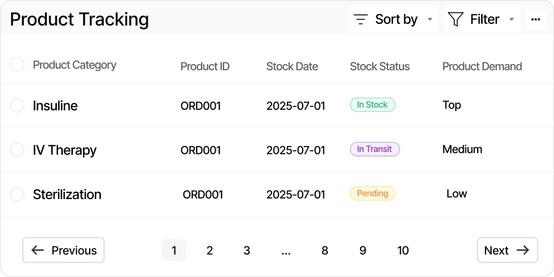Go to page 10
The width and height of the screenshot is (554, 277).
[403, 250]
